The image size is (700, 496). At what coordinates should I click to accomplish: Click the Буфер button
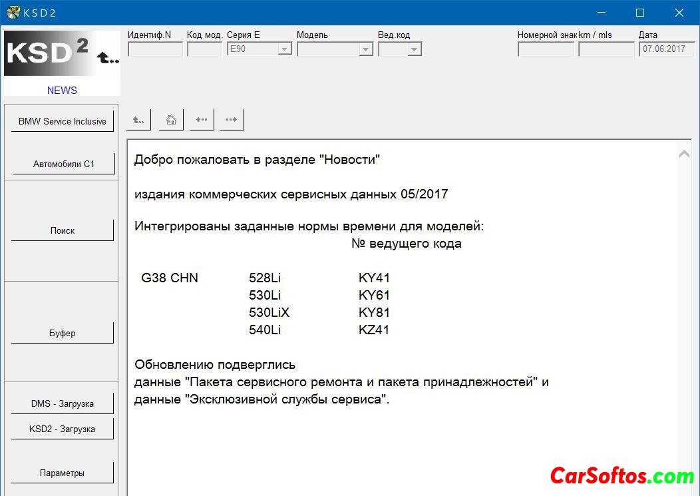[63, 334]
